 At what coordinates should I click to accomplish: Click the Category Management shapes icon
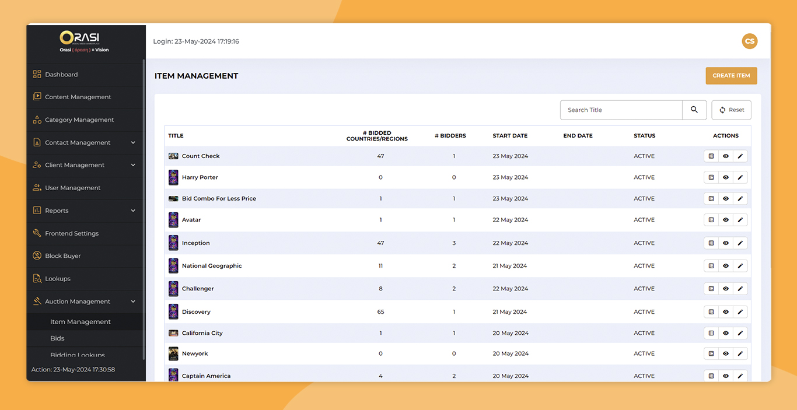click(x=37, y=120)
